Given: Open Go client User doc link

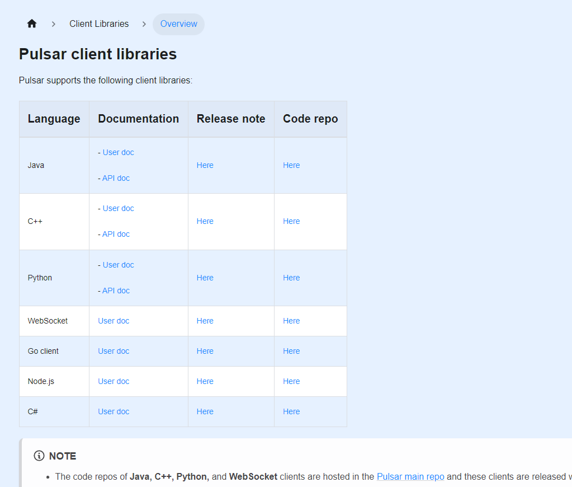Looking at the screenshot, I should (114, 351).
